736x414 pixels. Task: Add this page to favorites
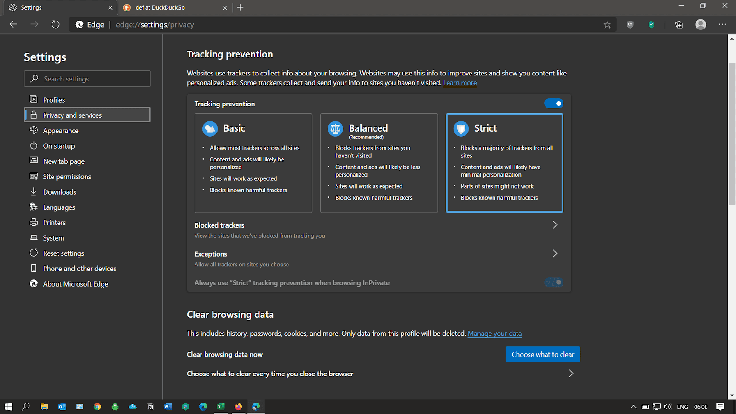click(x=607, y=24)
